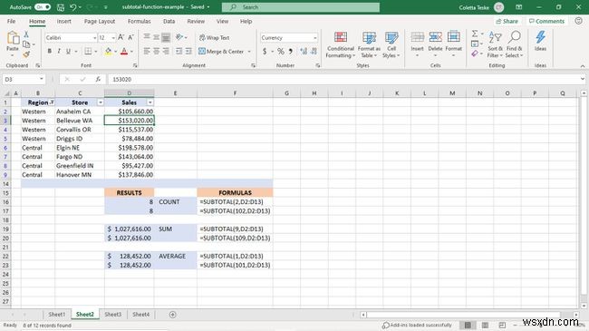Click the Insert Function fx icon

tap(98, 80)
